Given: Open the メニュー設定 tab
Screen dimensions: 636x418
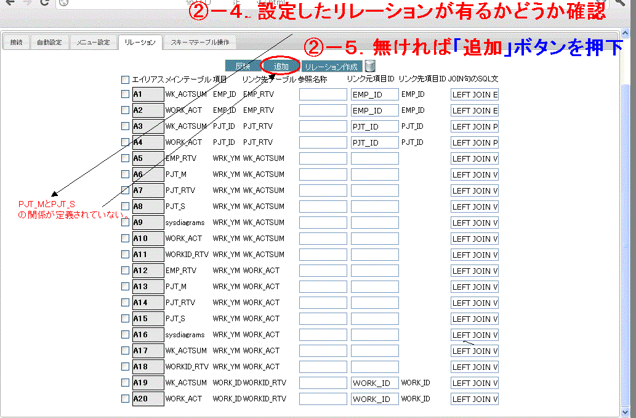Looking at the screenshot, I should (x=93, y=43).
